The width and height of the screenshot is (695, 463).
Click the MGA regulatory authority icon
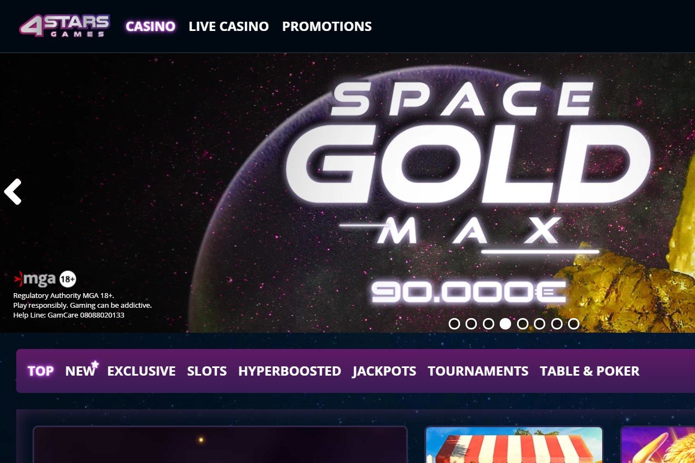36,279
